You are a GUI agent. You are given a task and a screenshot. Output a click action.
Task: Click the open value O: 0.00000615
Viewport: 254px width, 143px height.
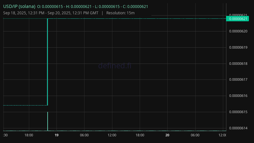pyautogui.click(x=50, y=7)
